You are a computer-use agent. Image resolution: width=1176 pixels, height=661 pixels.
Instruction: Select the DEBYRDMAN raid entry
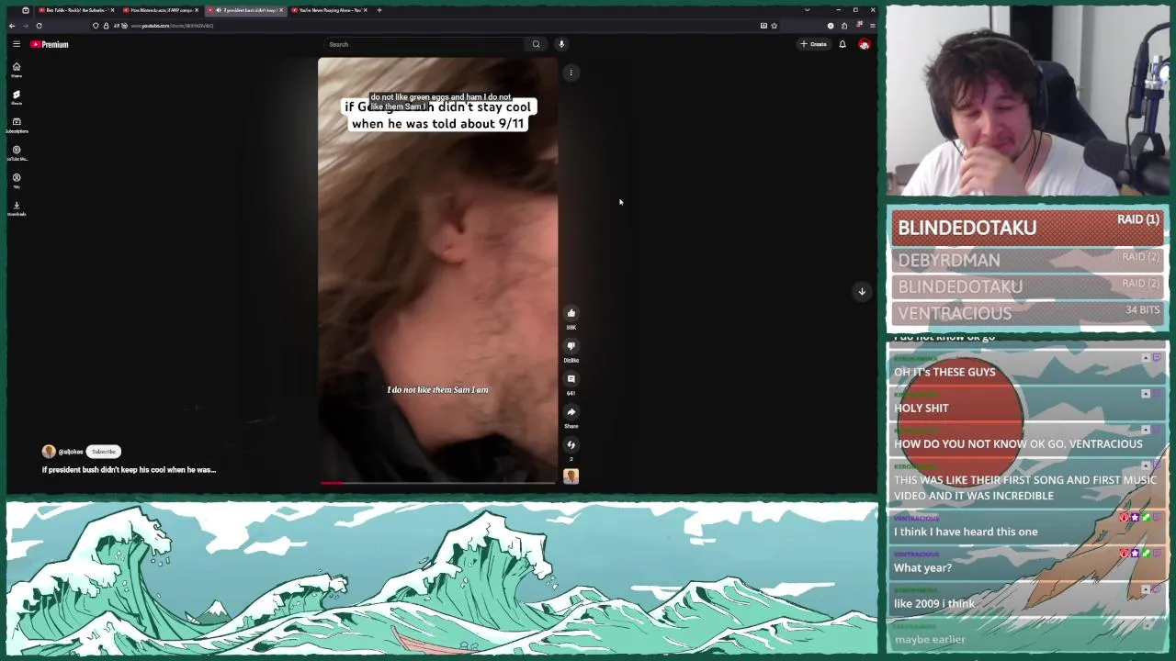tap(1027, 260)
